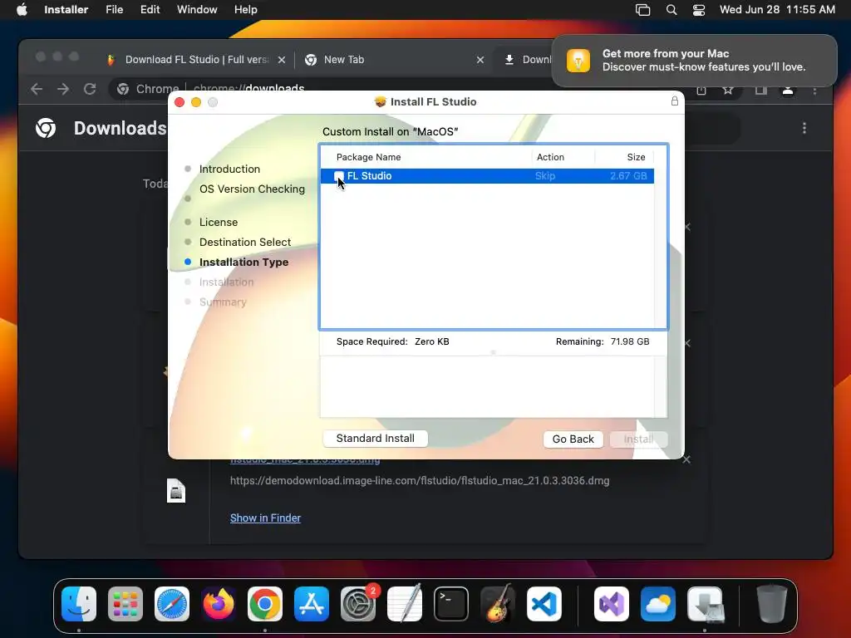
Task: Click Chrome's forward arrow
Action: [63, 89]
